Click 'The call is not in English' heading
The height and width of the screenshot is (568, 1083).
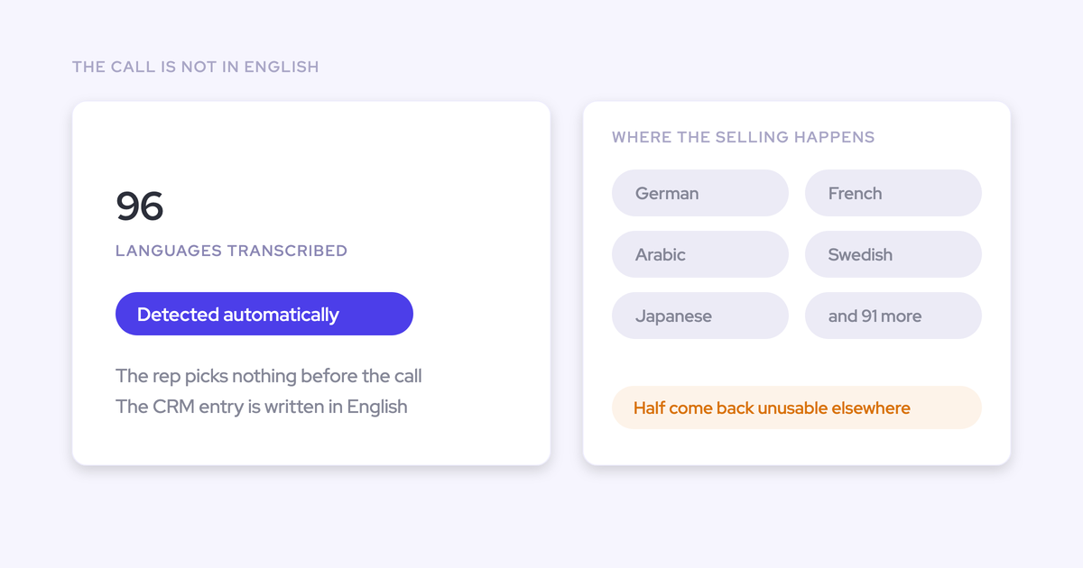click(x=196, y=67)
